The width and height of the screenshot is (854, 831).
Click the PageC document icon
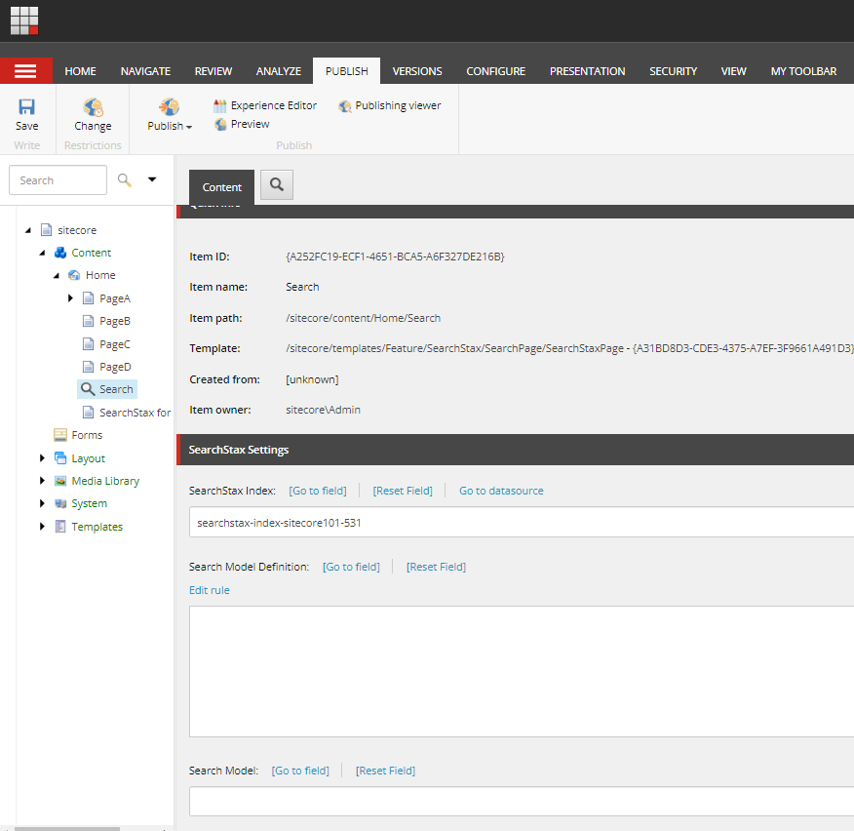(x=89, y=344)
